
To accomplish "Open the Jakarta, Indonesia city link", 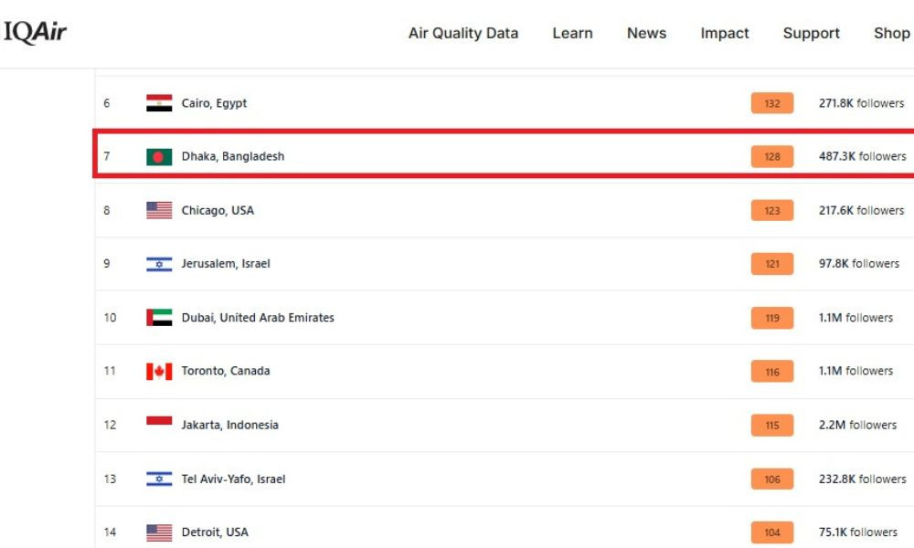I will pos(229,425).
